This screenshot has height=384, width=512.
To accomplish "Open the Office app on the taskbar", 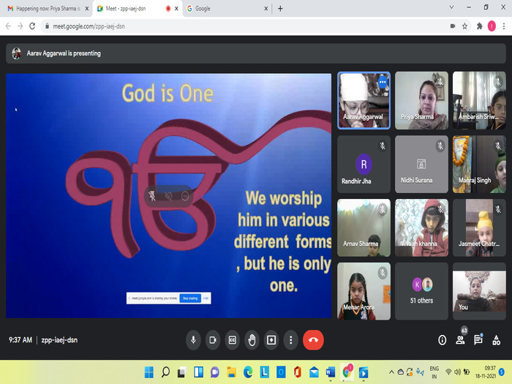I will point(297,372).
